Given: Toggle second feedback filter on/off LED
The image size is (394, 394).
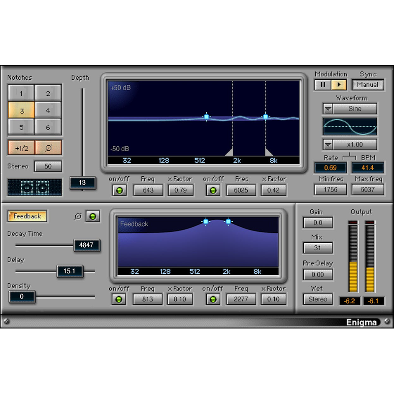Looking at the screenshot, I should 213,299.
